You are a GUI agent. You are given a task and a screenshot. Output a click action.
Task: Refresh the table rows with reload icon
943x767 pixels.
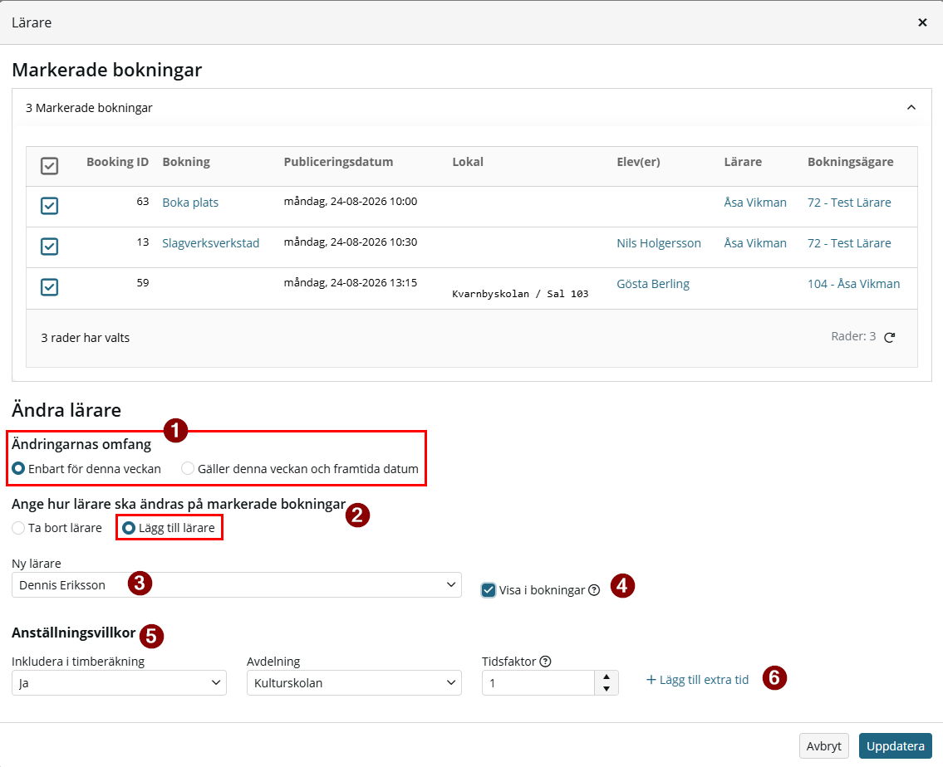(x=890, y=337)
